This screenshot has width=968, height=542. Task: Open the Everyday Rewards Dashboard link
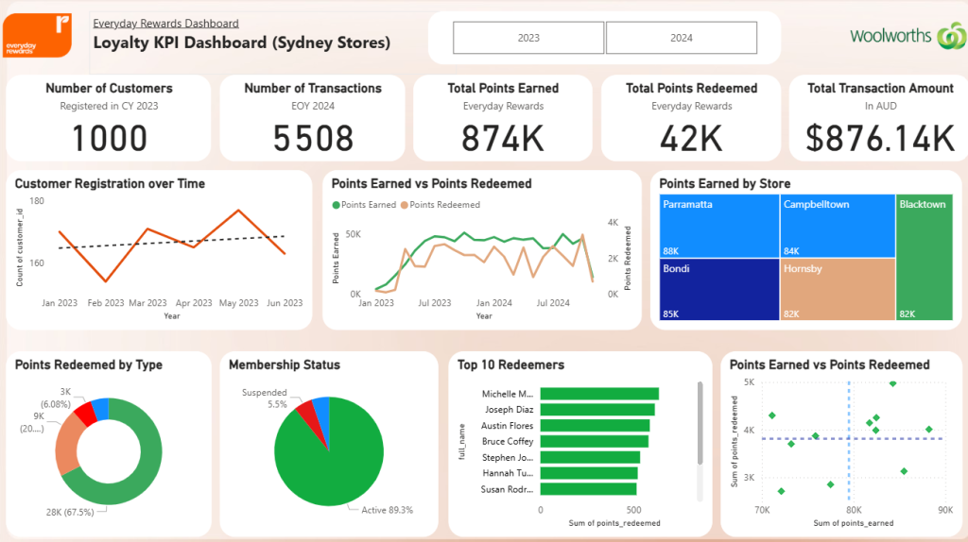165,23
